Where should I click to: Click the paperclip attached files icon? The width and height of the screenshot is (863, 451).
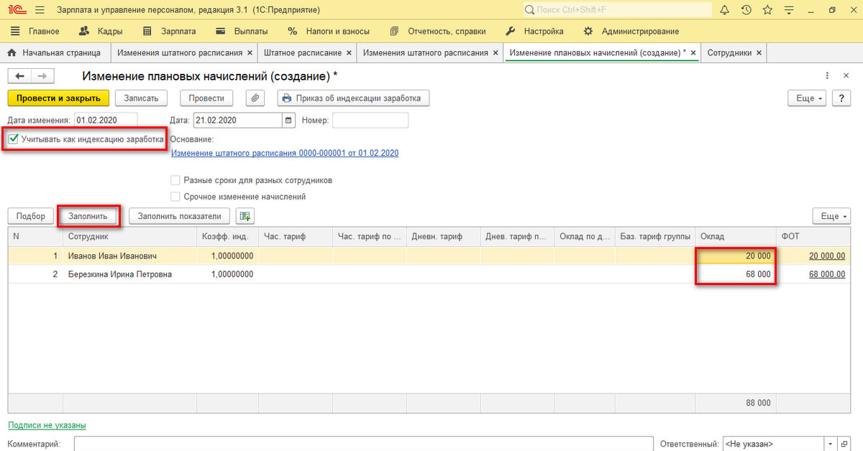(256, 98)
